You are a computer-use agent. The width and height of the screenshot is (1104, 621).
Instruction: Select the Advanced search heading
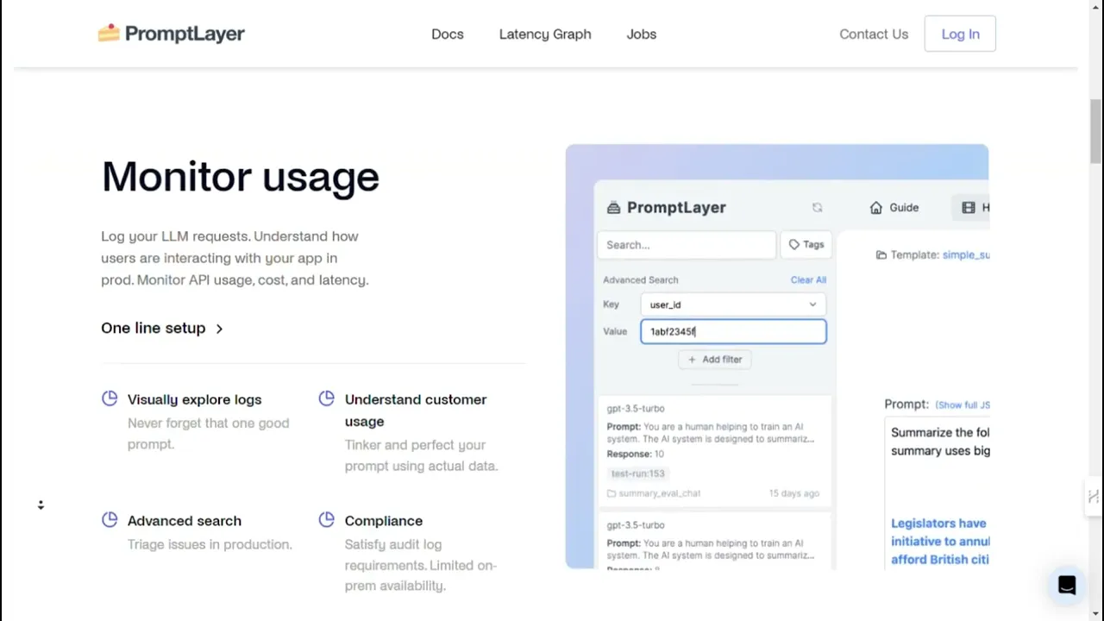click(185, 521)
